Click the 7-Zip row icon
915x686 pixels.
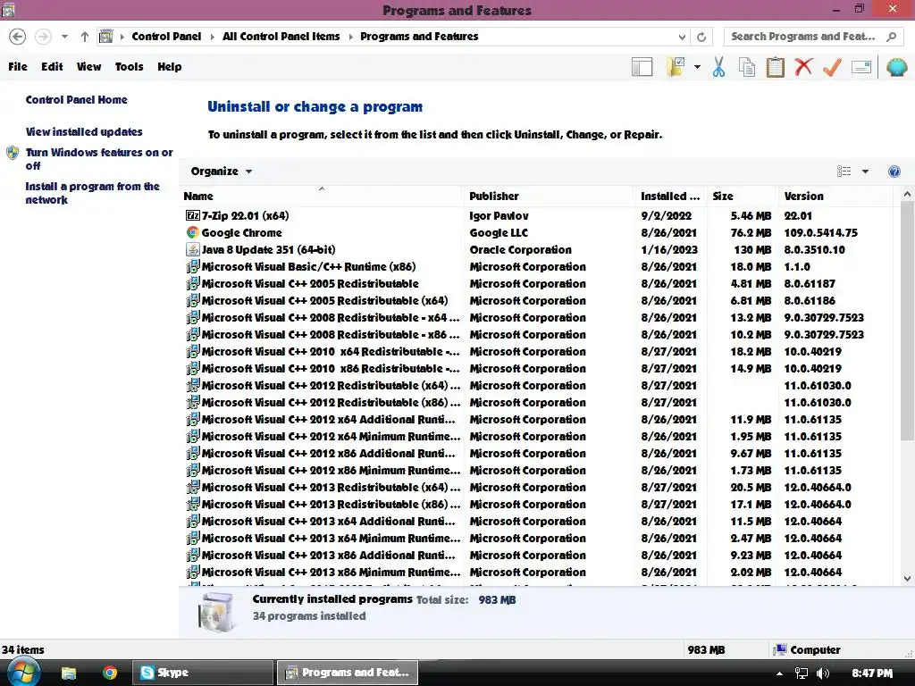point(193,216)
